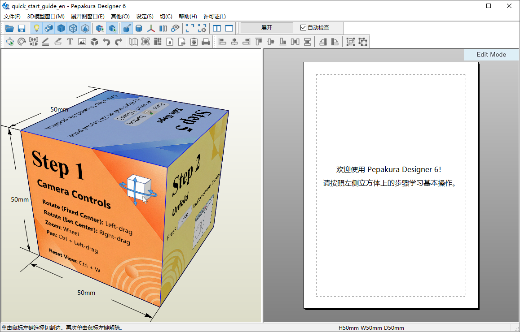Open the 文件(F) menu
Image resolution: width=520 pixels, height=332 pixels.
(x=11, y=16)
